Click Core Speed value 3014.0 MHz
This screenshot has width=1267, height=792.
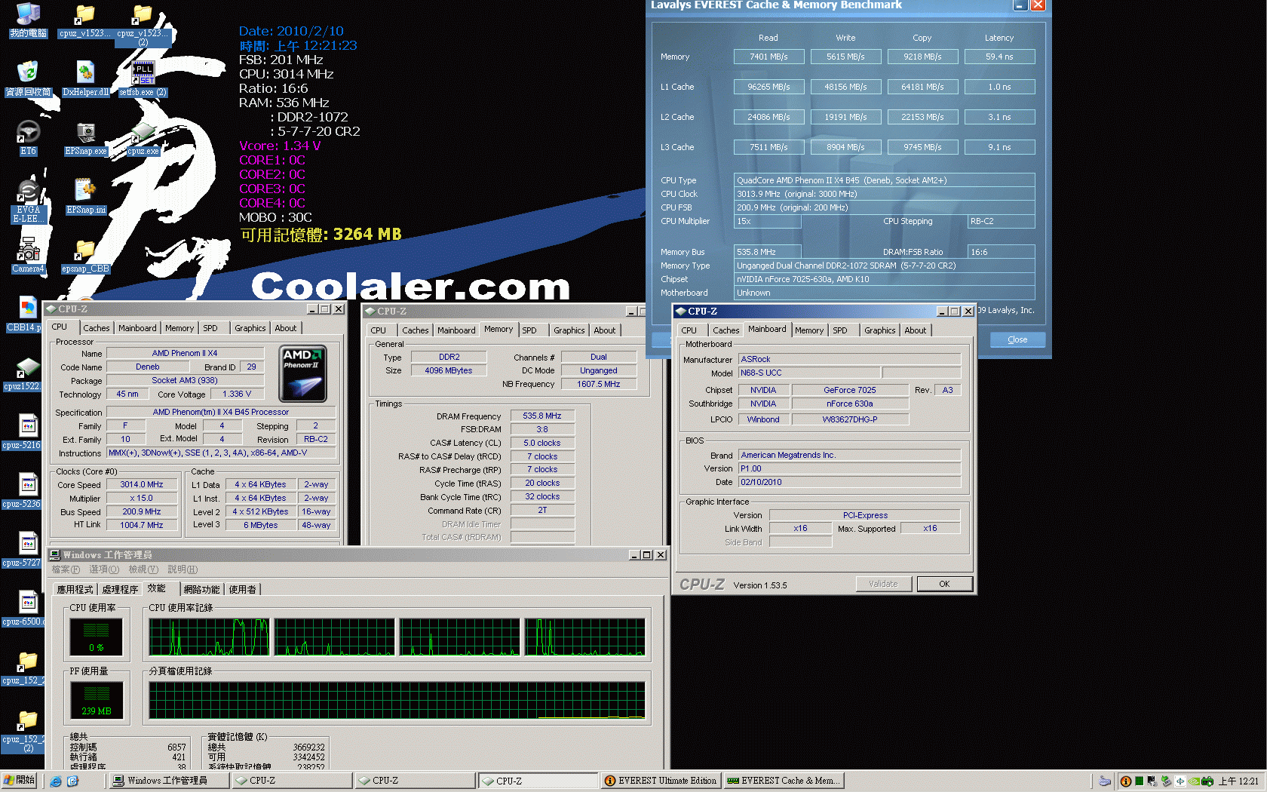(142, 484)
